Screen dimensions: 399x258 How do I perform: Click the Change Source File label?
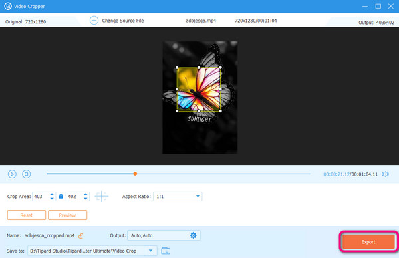123,21
